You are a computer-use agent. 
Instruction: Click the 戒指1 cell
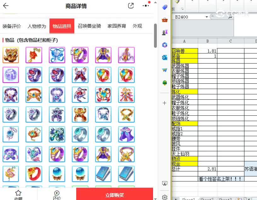(185, 129)
